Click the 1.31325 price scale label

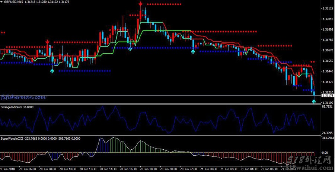pos(328,82)
